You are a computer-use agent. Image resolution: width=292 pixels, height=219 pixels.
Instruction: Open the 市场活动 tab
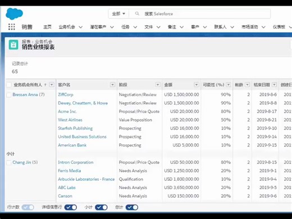(249, 27)
